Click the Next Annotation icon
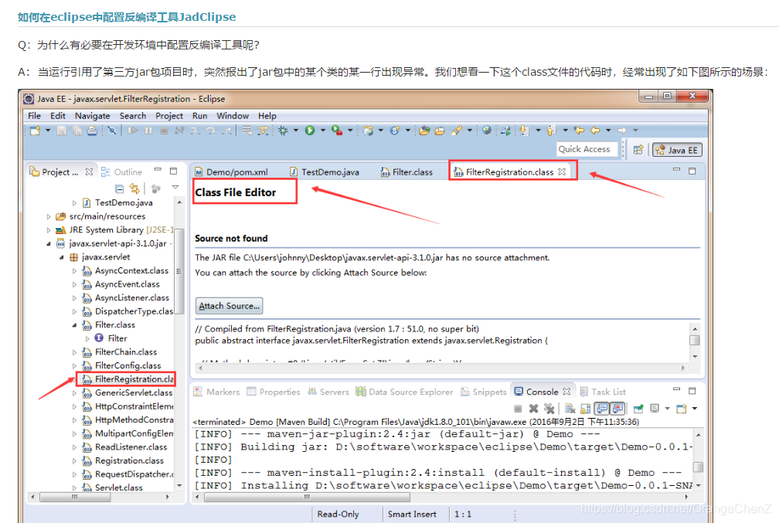 (524, 131)
